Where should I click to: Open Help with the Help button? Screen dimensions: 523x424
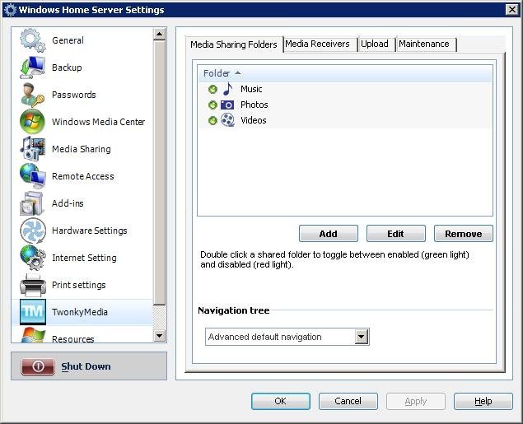(x=483, y=401)
